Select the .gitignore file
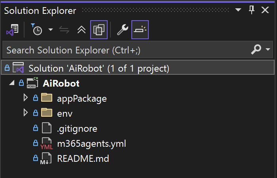 coord(77,129)
